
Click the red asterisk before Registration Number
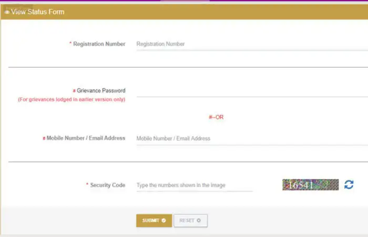(70, 44)
